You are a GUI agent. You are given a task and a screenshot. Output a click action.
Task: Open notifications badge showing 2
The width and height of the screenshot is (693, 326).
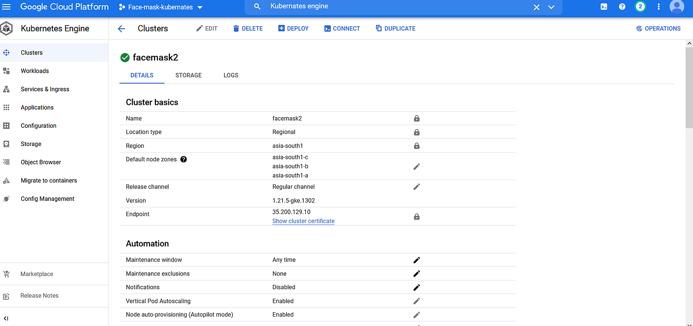(641, 7)
